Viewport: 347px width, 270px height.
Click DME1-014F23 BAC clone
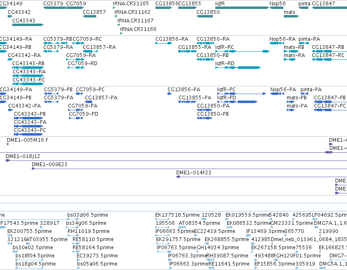click(x=262, y=177)
